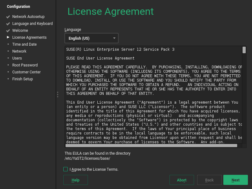Screen dimensions: 252x189
Task: Click the checkmark icon beside Network Autosetup
Action: tap(8, 17)
